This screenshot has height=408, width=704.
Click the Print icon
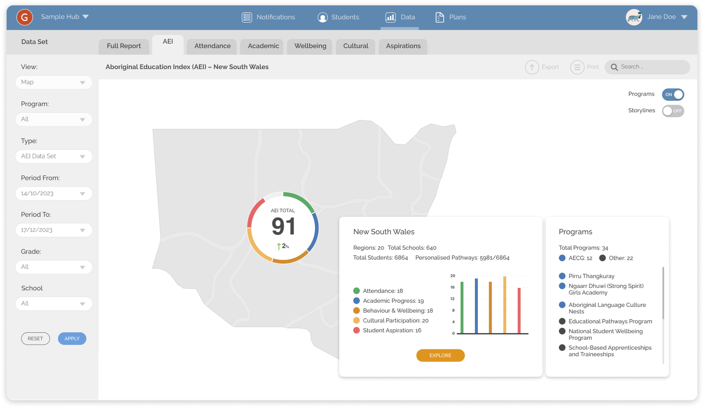tap(577, 67)
